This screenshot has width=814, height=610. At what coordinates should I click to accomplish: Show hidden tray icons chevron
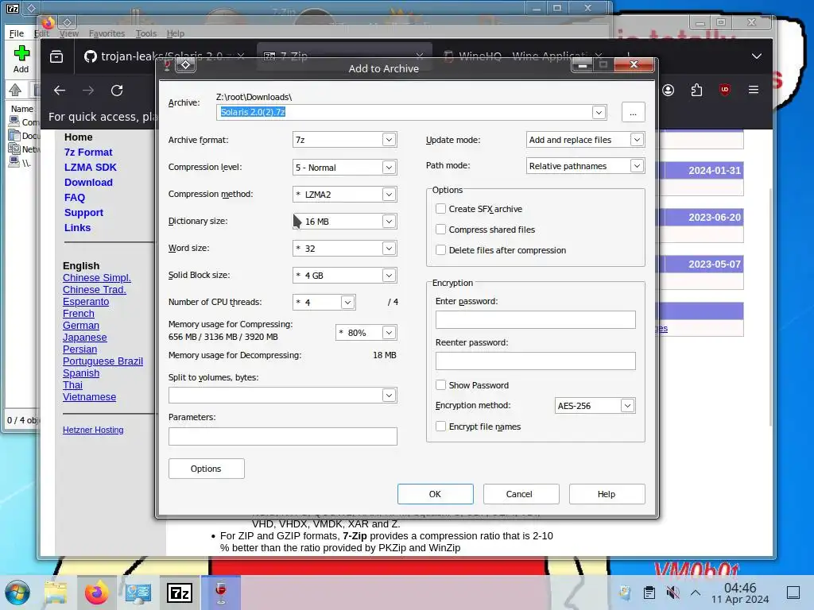696,593
